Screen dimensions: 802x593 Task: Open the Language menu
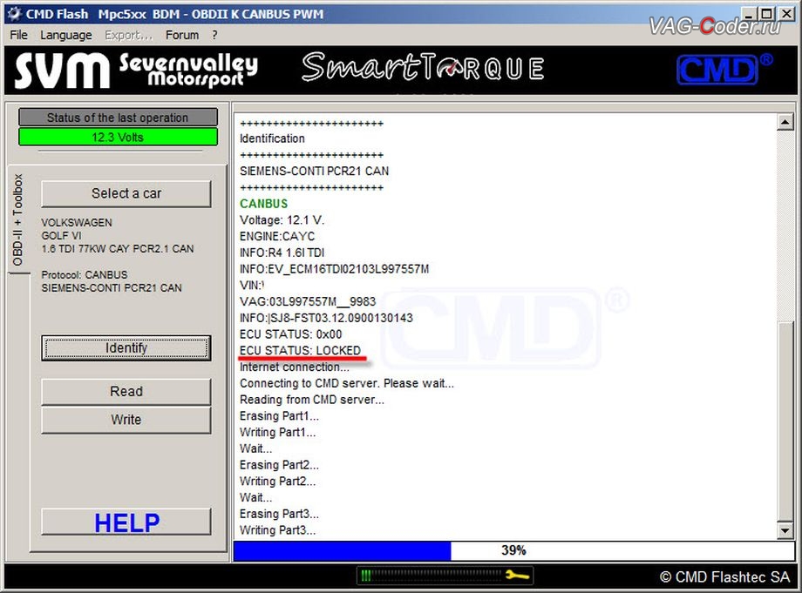(x=66, y=35)
